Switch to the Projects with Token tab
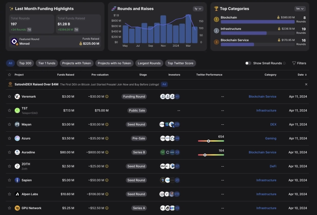The image size is (317, 215). pyautogui.click(x=76, y=63)
